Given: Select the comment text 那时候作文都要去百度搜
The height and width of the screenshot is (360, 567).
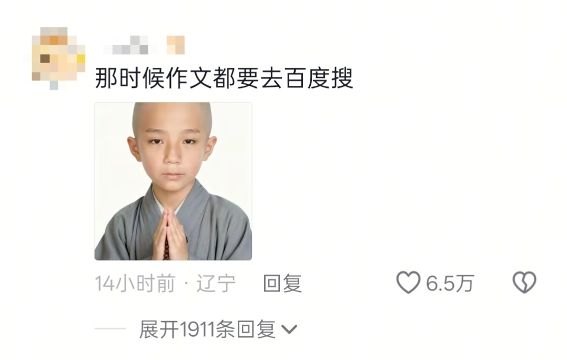Looking at the screenshot, I should pos(224,78).
